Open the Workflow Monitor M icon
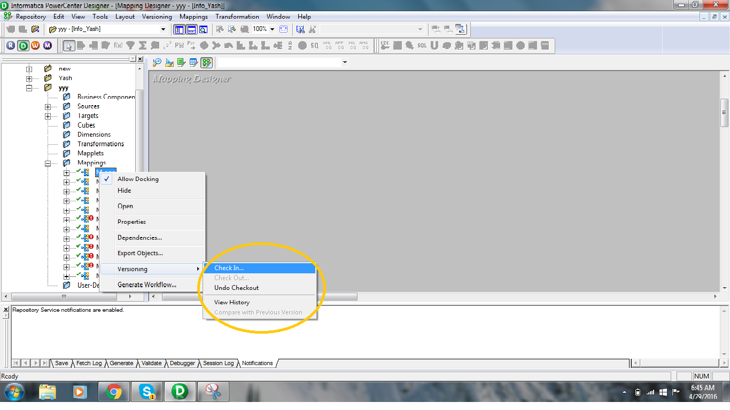730x410 pixels. click(x=48, y=45)
